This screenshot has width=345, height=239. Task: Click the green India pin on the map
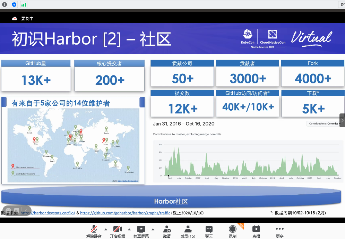pyautogui.click(x=96, y=146)
